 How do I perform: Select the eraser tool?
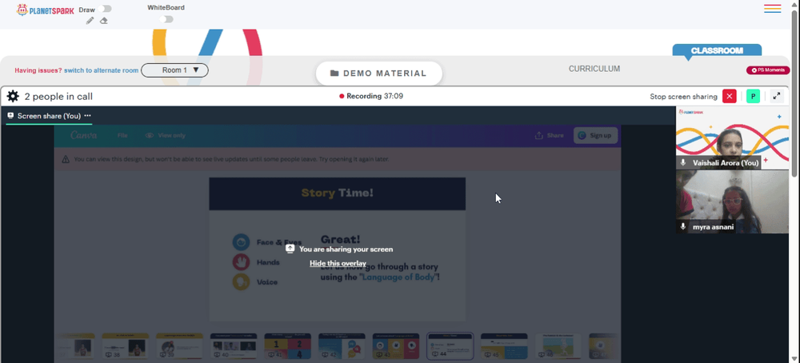click(x=103, y=21)
